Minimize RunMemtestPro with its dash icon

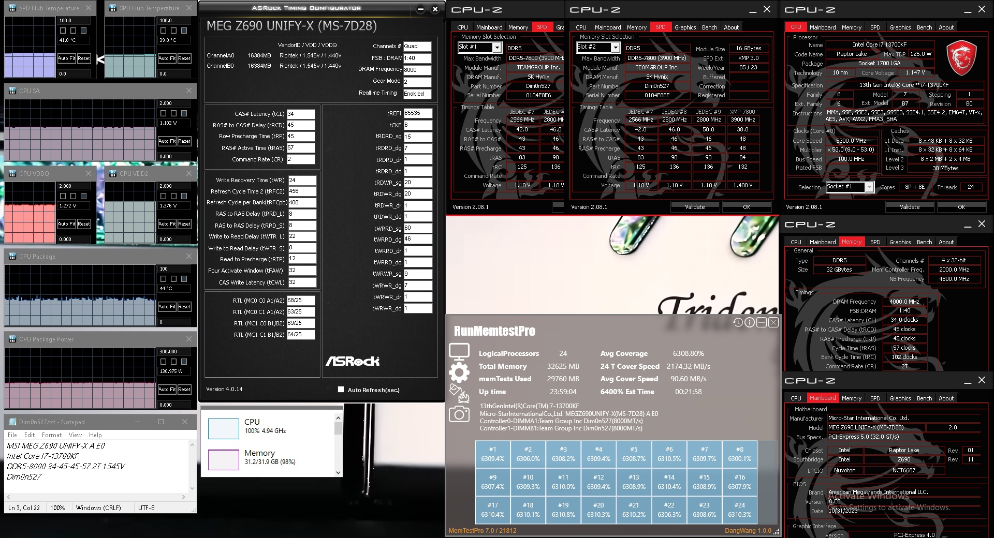[762, 322]
